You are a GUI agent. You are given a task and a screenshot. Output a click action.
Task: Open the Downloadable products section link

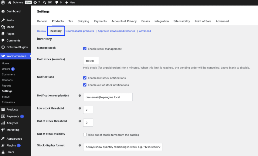coord(80,31)
